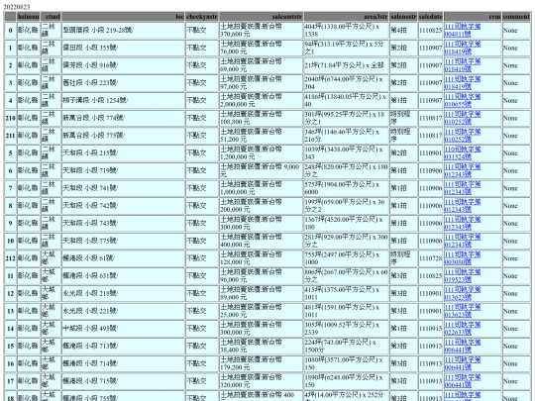Click the row index cell 210
535x401 pixels.
pos(10,118)
